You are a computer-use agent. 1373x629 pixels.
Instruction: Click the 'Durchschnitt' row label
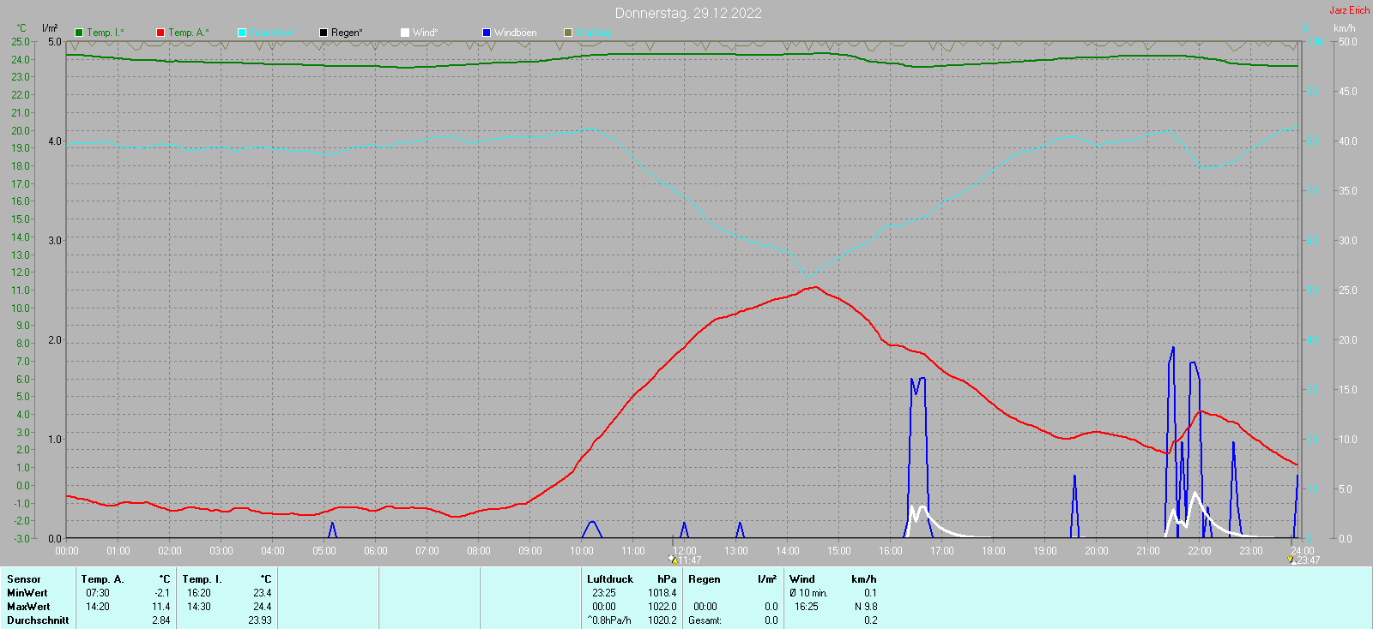tap(38, 620)
